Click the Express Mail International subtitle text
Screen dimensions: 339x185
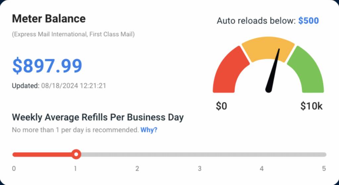click(x=73, y=34)
